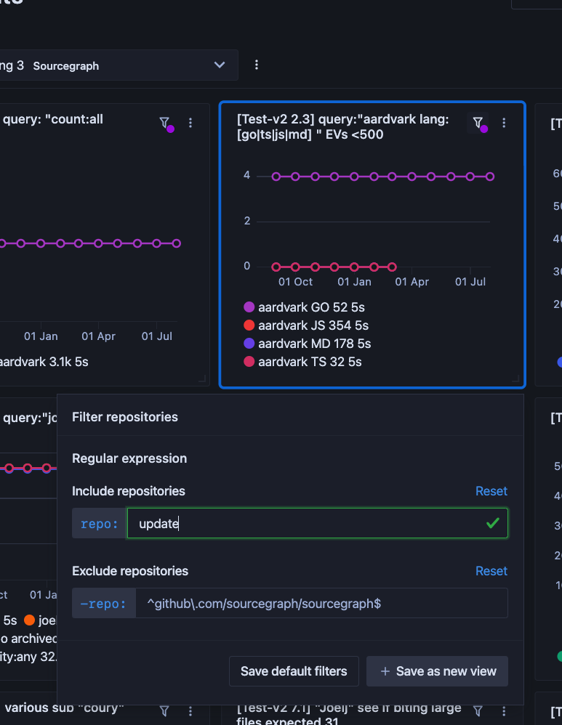This screenshot has height=725, width=562.
Task: Click the "Regular expression" section label
Action: 129,458
